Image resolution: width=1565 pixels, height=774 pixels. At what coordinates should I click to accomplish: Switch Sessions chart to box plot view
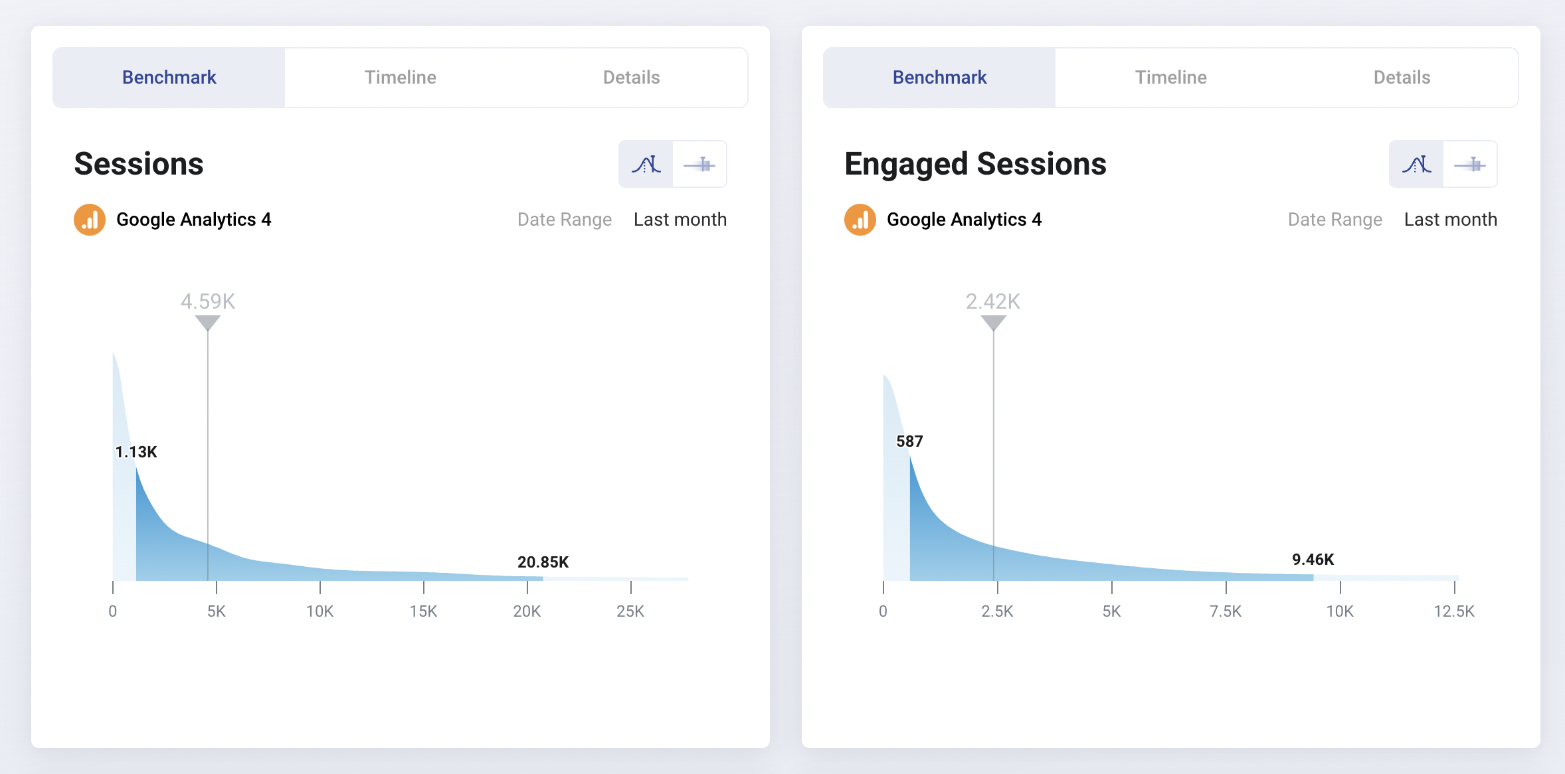click(x=699, y=164)
